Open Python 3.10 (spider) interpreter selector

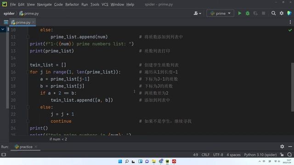pos(260,155)
